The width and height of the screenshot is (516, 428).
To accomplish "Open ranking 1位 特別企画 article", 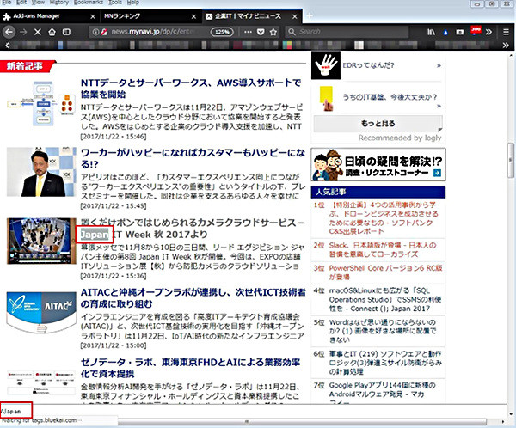I will tap(384, 218).
